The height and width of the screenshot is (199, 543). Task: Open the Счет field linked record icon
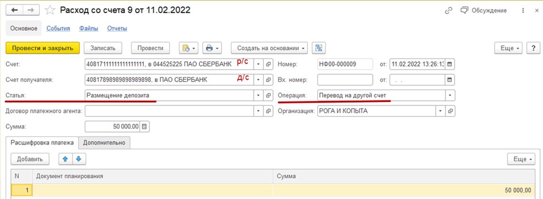(x=268, y=64)
